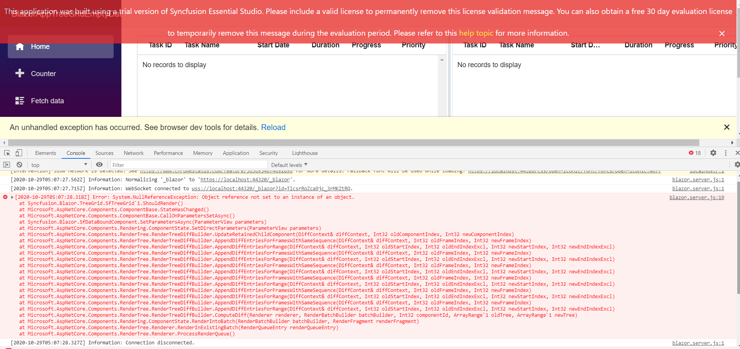Open the Default levels dropdown

pyautogui.click(x=289, y=165)
